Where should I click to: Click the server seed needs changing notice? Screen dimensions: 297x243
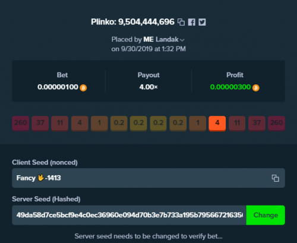pos(148,236)
